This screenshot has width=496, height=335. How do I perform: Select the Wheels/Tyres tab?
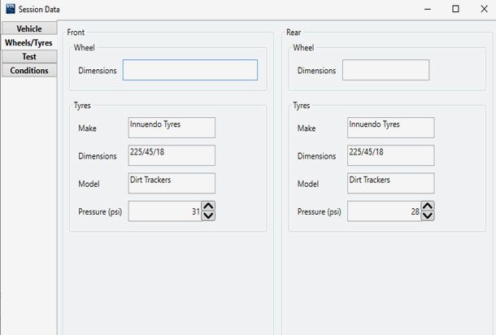tap(29, 42)
